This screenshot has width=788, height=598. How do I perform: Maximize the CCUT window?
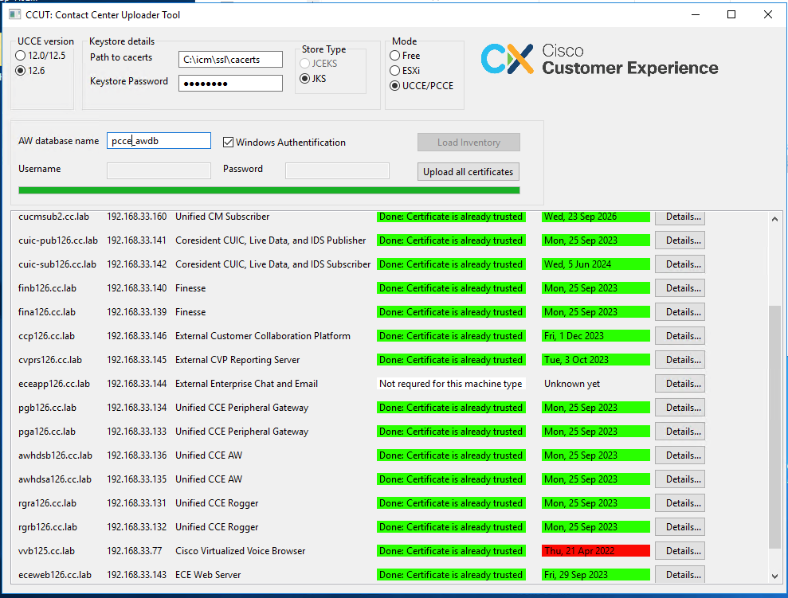pyautogui.click(x=731, y=14)
